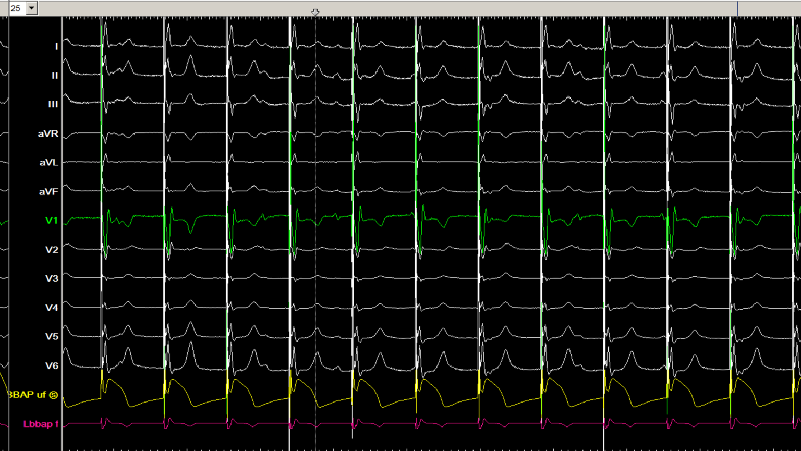Select the V5 channel row

tap(53, 336)
